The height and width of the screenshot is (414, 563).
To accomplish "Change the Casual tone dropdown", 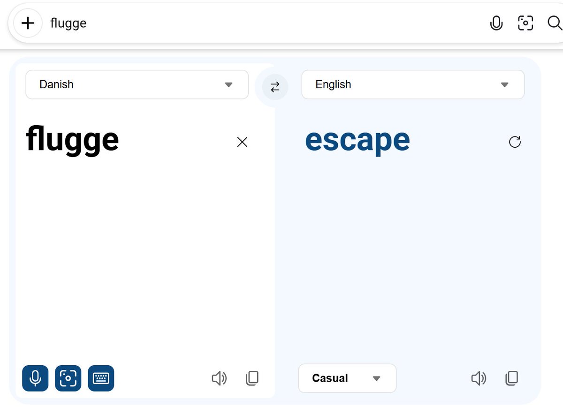I will pos(347,378).
